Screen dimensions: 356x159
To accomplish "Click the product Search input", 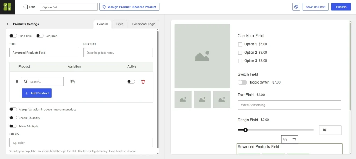I will pos(42,81).
